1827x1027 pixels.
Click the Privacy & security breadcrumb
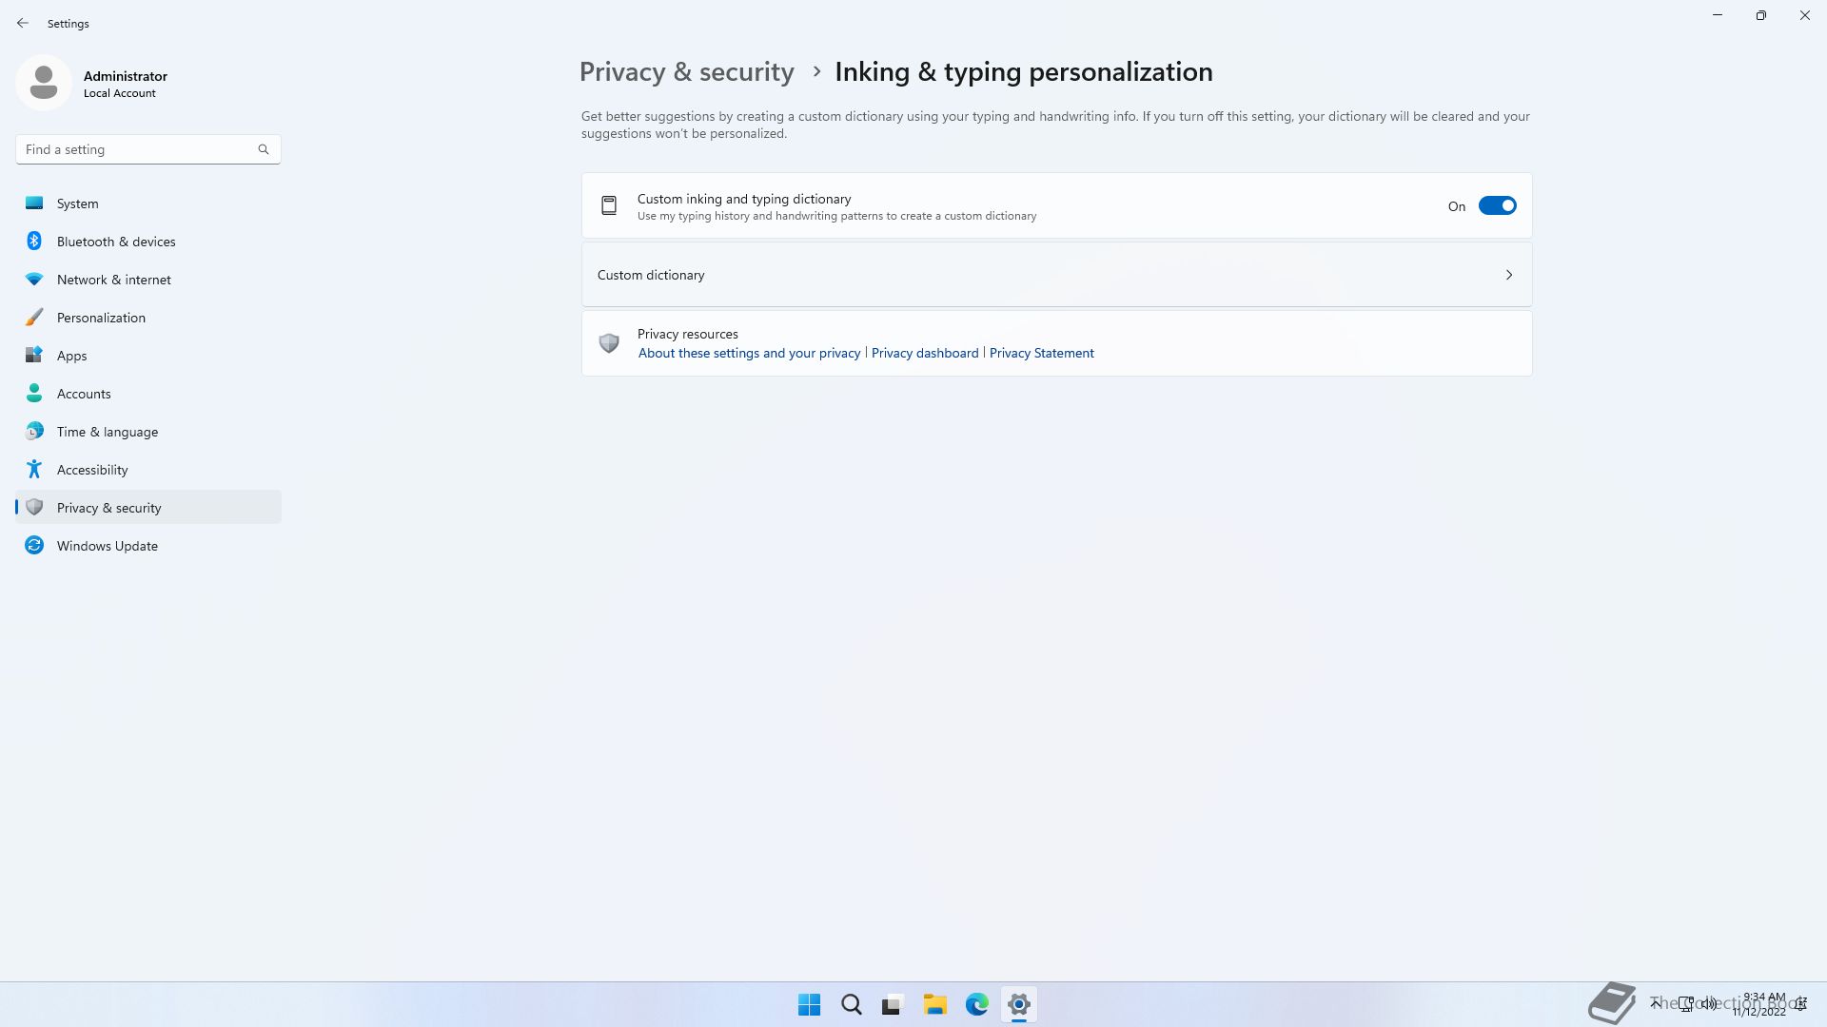pyautogui.click(x=686, y=72)
